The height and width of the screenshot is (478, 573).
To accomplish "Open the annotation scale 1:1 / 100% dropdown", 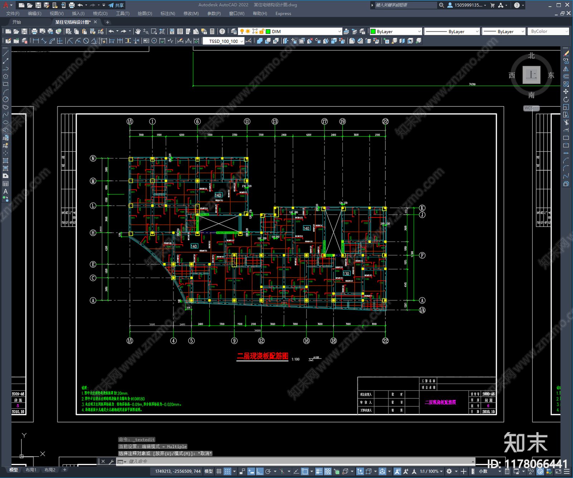I will pos(431,471).
